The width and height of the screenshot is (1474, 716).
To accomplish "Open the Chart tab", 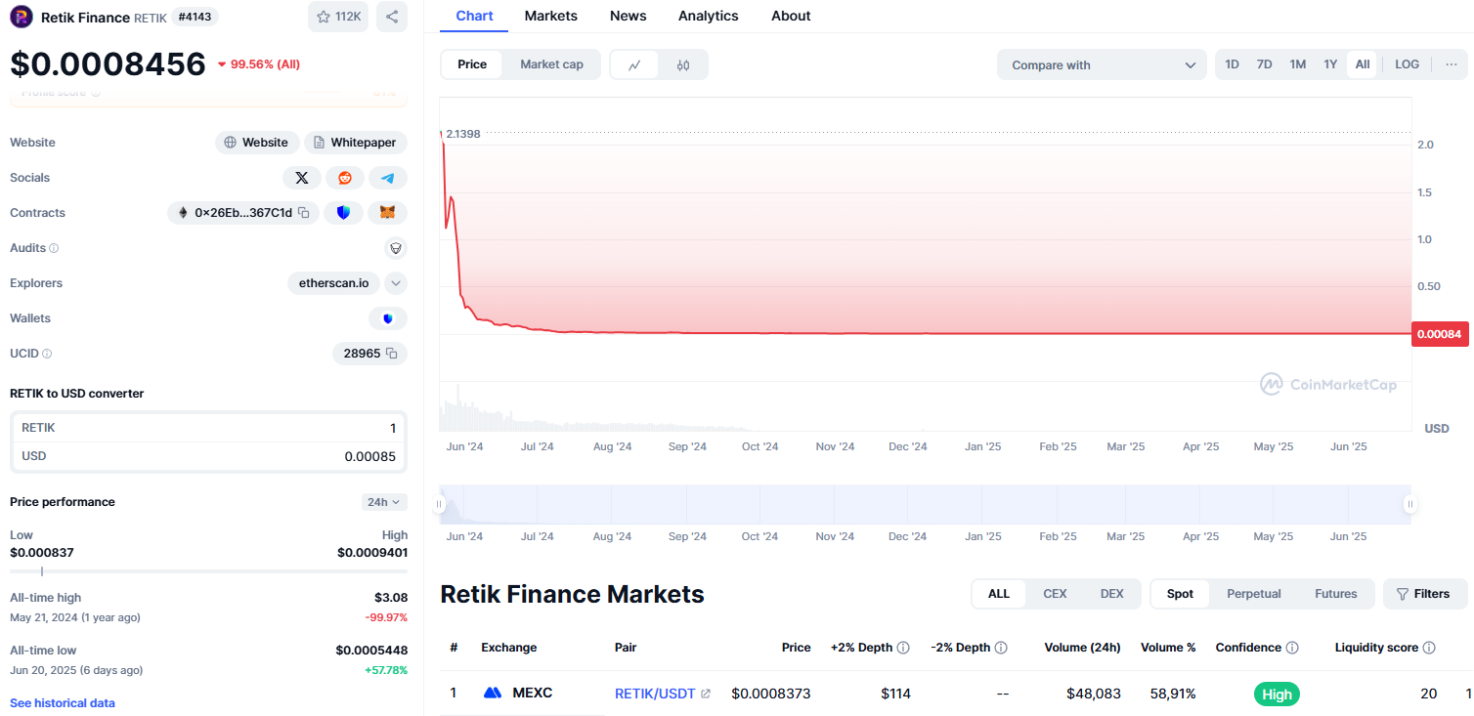I will [474, 16].
